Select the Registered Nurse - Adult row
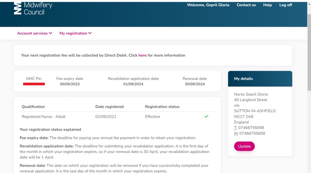 (43, 116)
